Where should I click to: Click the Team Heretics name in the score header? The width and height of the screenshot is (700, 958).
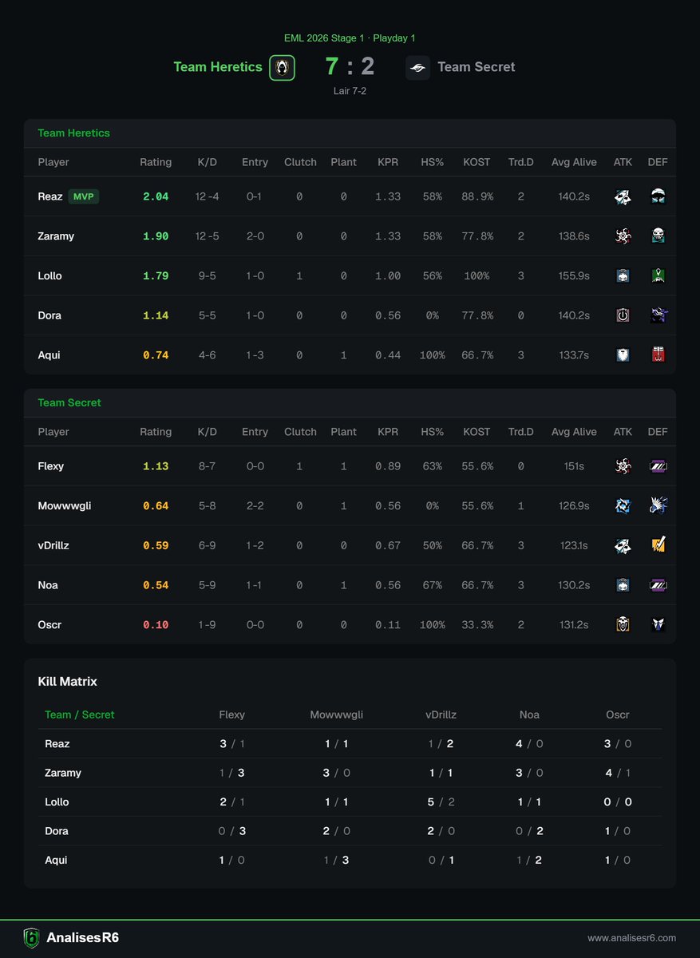218,67
